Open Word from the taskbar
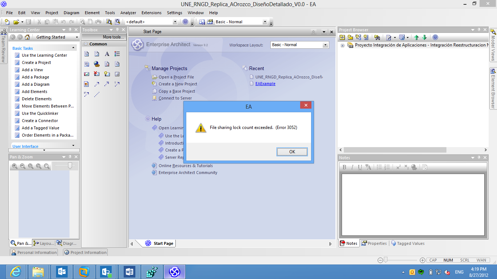This screenshot has height=279, width=497. (x=130, y=272)
